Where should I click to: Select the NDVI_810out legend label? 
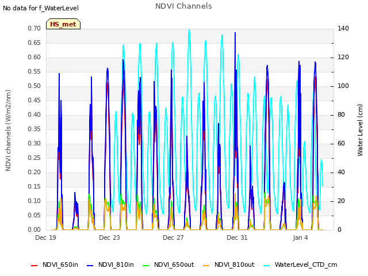coord(234,264)
